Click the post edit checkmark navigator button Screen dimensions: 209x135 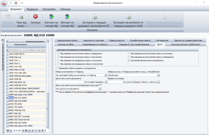click(x=36, y=131)
